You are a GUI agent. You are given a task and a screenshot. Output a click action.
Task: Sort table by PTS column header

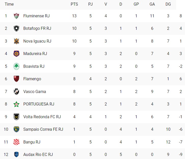tap(74, 4)
